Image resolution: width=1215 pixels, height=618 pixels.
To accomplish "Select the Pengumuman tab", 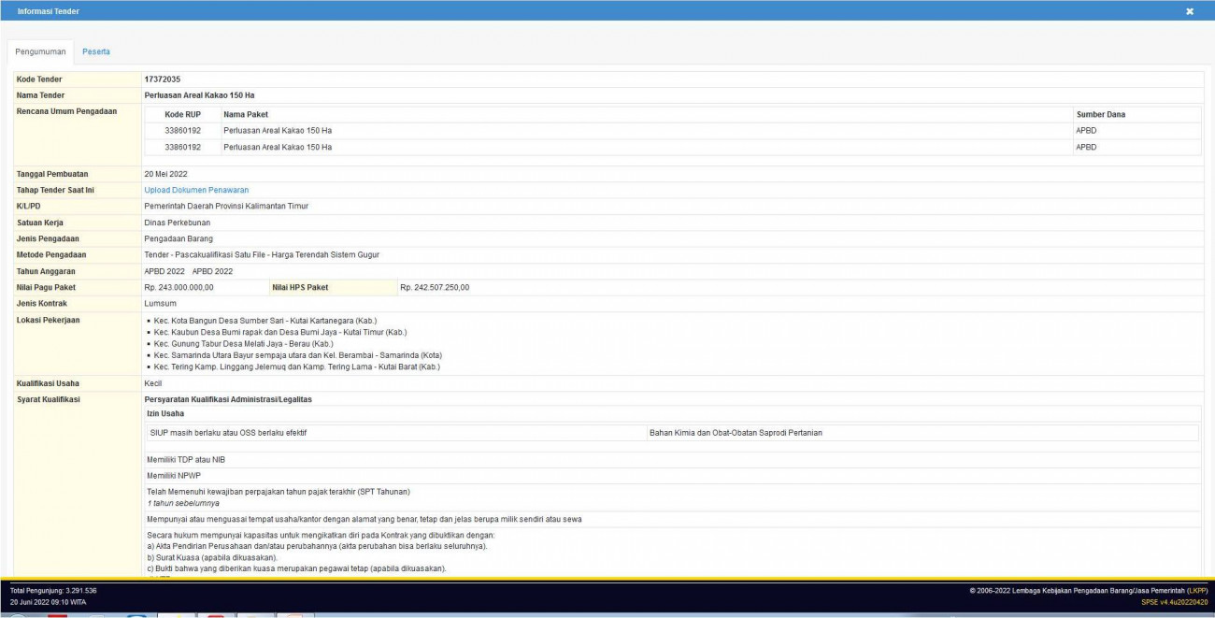I will coord(41,51).
